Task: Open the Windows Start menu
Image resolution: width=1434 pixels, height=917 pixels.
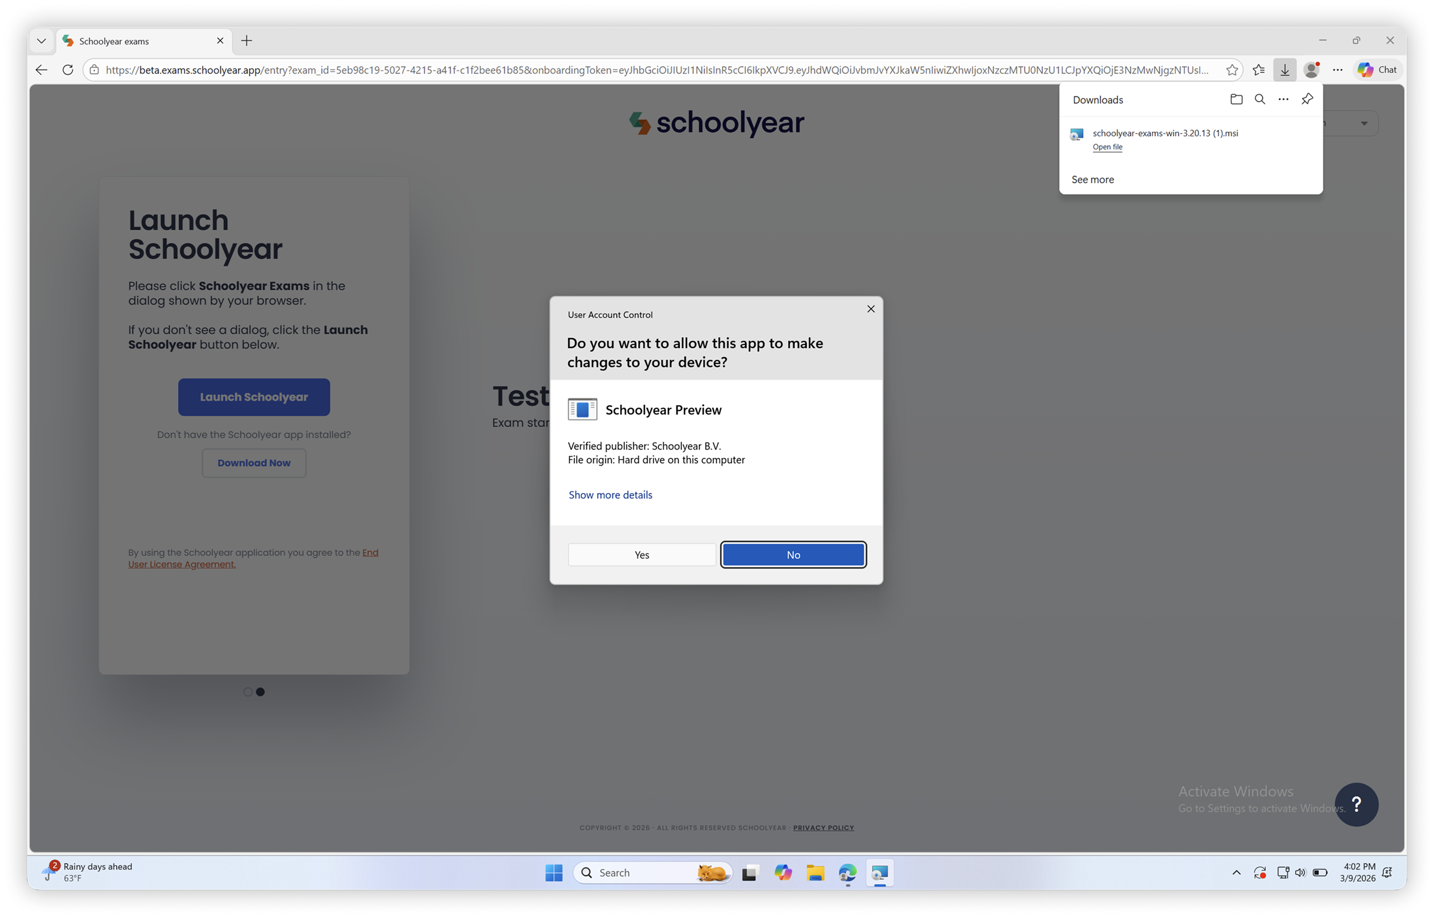Action: point(554,873)
